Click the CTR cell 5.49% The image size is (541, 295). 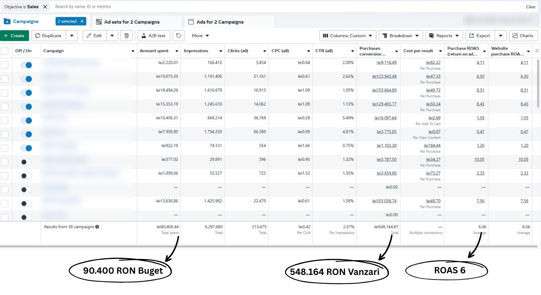pos(348,118)
